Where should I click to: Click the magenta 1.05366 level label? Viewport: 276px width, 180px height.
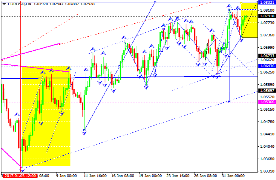click(267, 102)
